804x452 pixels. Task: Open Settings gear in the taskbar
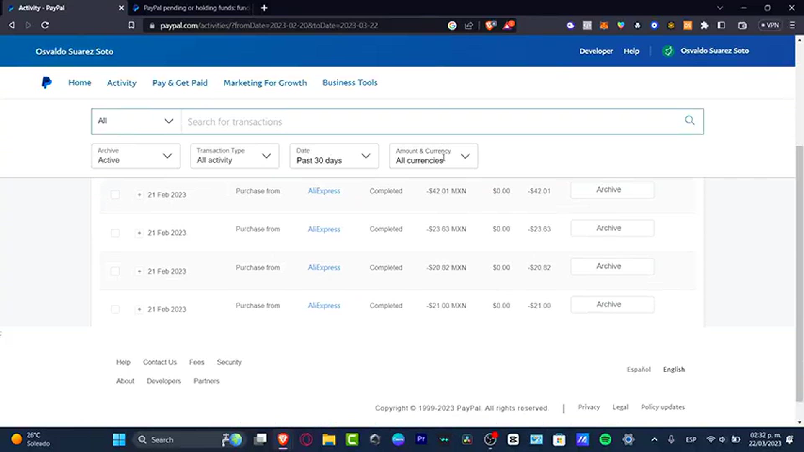(628, 439)
